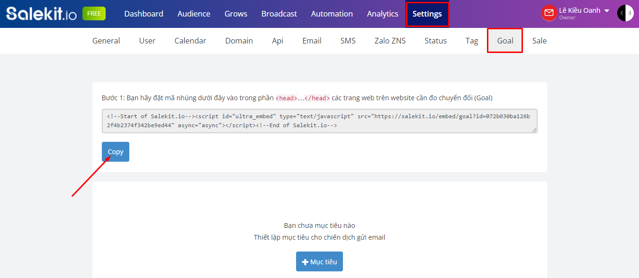639x278 pixels.
Task: Open the Dashboard menu
Action: coord(144,14)
